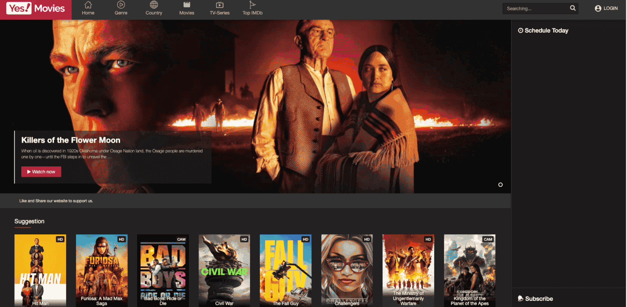The width and height of the screenshot is (627, 307).
Task: Click the Yes! Movies logo
Action: click(x=36, y=9)
